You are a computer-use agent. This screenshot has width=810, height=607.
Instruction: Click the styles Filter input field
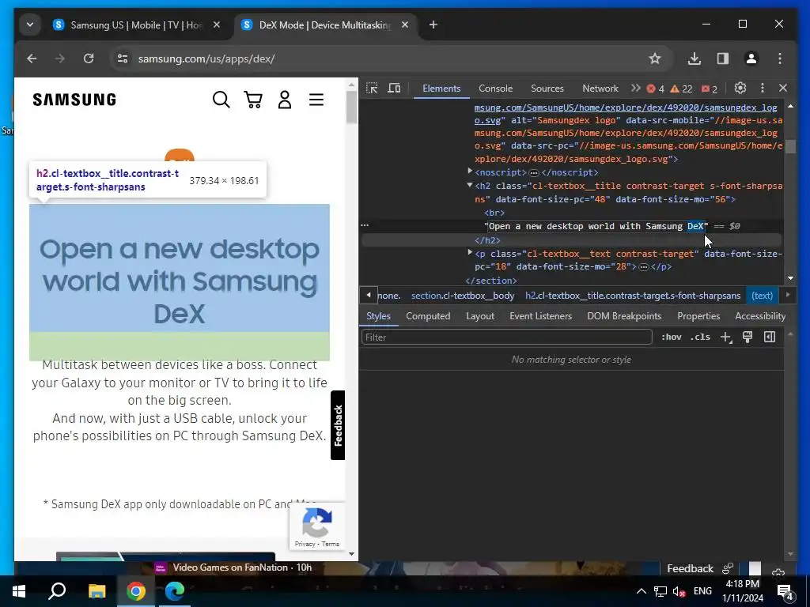tap(507, 337)
